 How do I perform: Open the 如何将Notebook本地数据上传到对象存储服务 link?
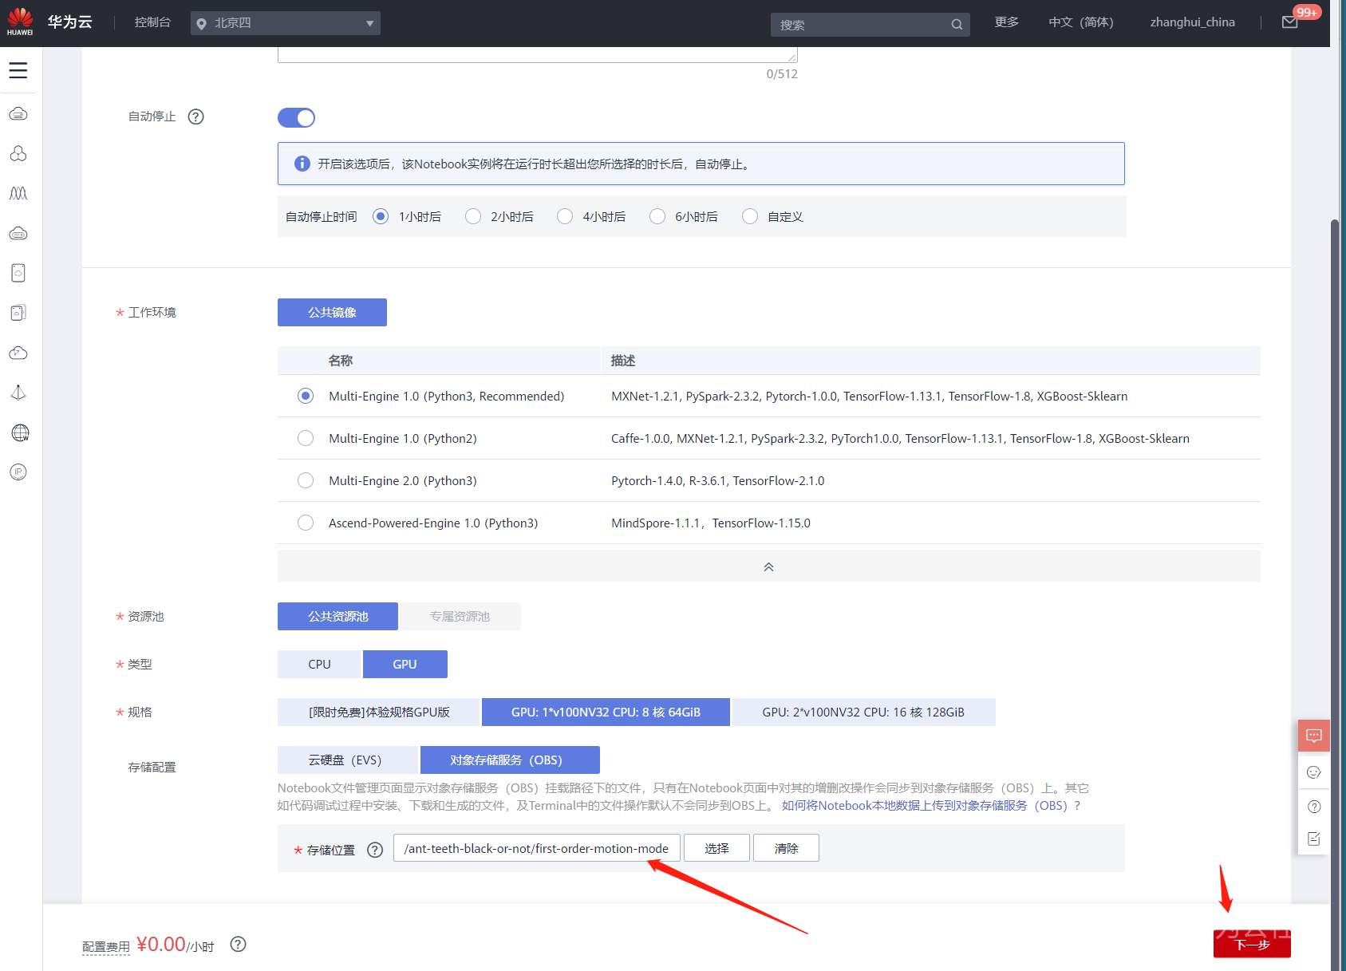(x=931, y=806)
